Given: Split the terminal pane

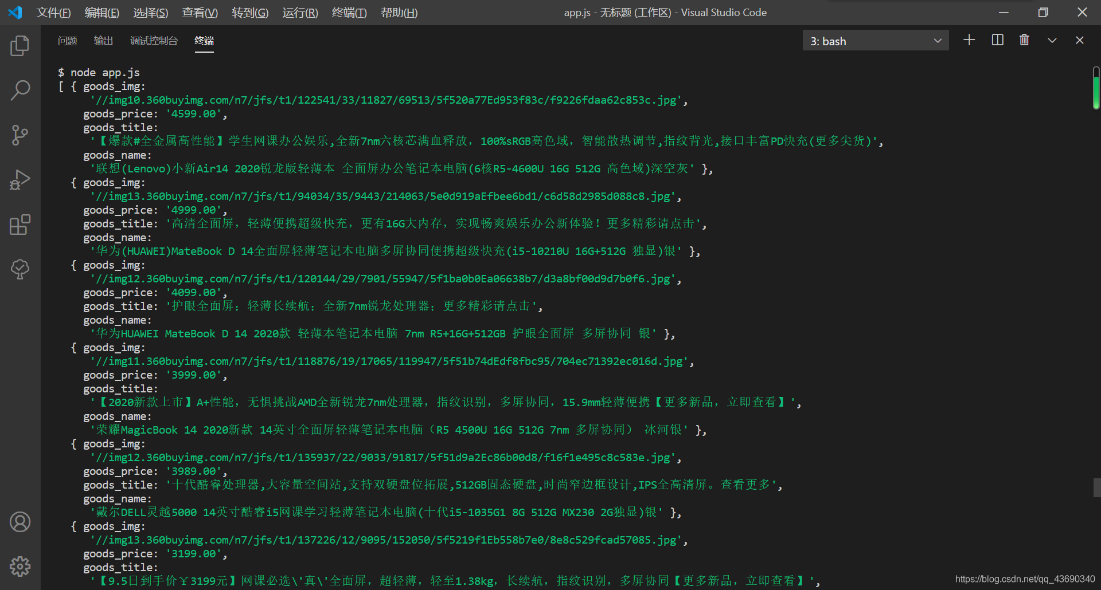Looking at the screenshot, I should pos(998,40).
